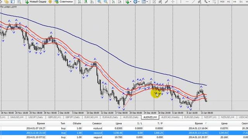This screenshot has width=248, height=139.
Task: Select the equidistant channel drawing tool
Action: [x=154, y=2]
